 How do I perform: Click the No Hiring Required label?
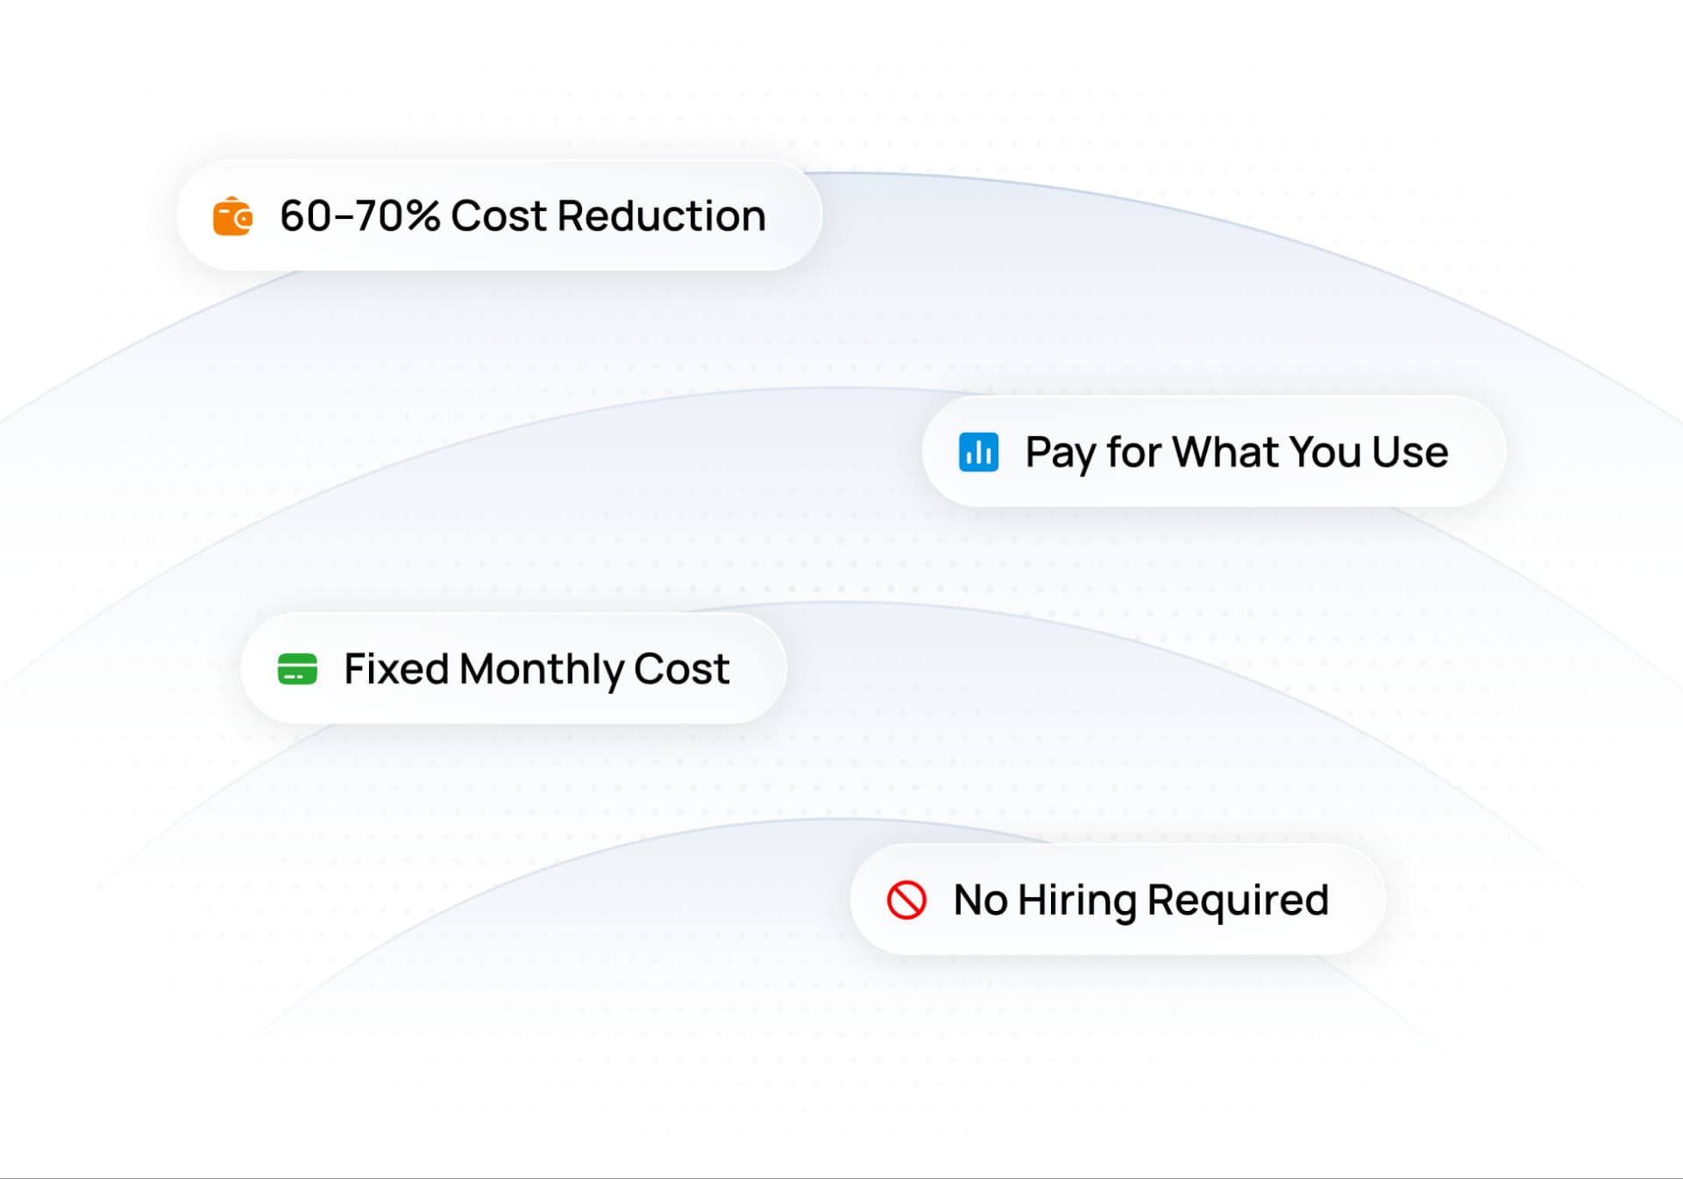pos(1141,899)
